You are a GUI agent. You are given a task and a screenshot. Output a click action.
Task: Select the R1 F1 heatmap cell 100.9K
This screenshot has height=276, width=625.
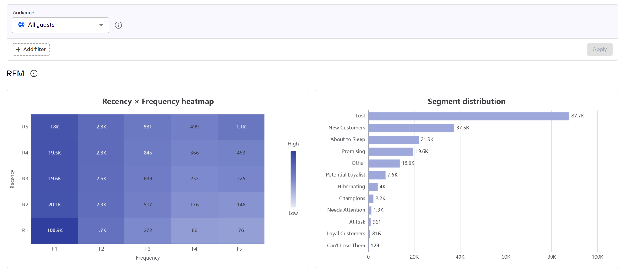[55, 231]
